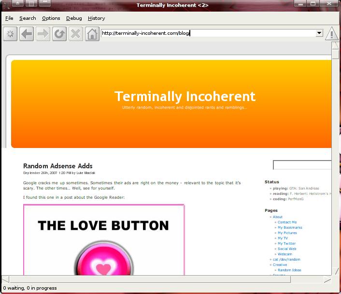Open the Random Adsense Adds post title
The image size is (341, 294).
[x=57, y=166]
